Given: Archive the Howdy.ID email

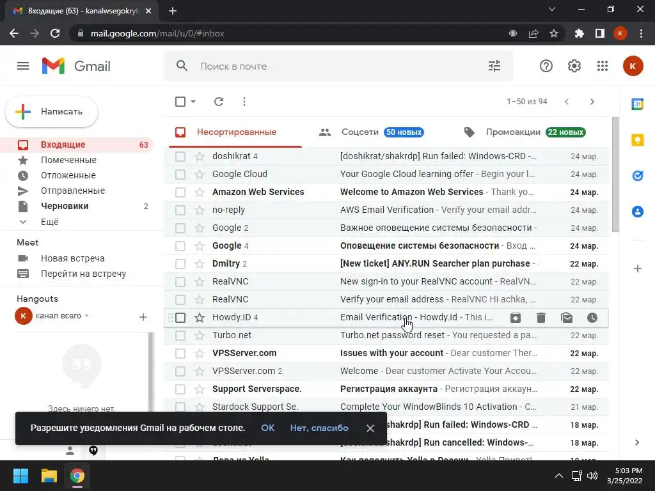Looking at the screenshot, I should (x=516, y=318).
